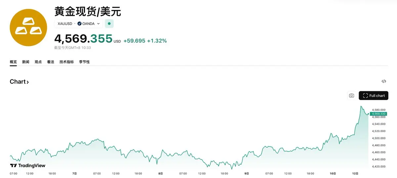Image resolution: width=397 pixels, height=178 pixels.
Task: Open the embed code icon
Action: [384, 81]
